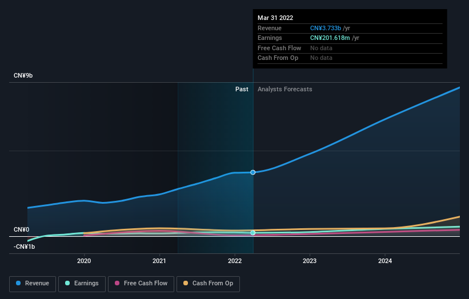Click the 2023 x-axis label

tap(310, 261)
